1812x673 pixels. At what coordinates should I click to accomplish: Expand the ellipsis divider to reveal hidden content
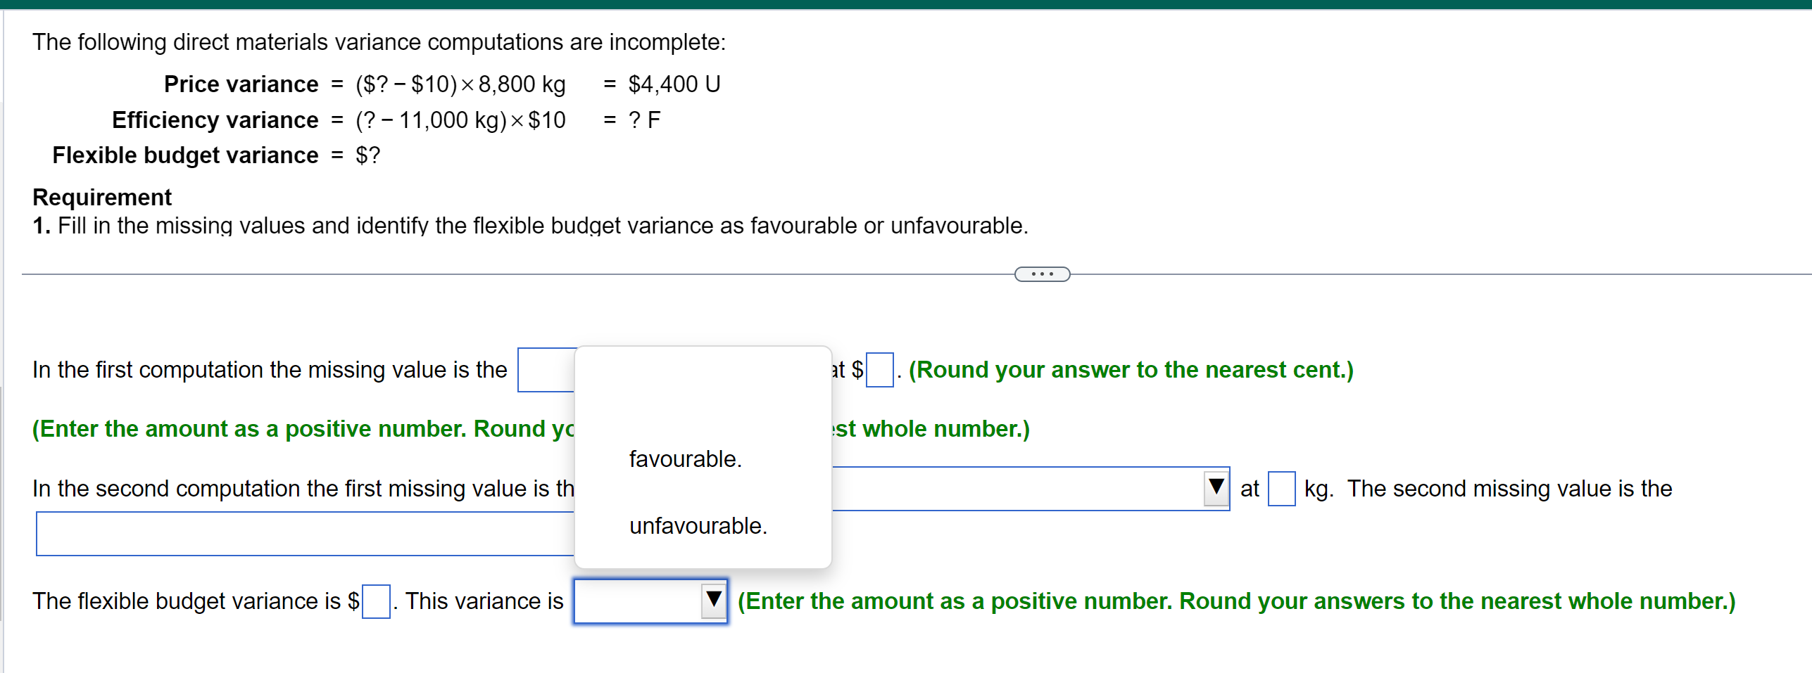1040,274
